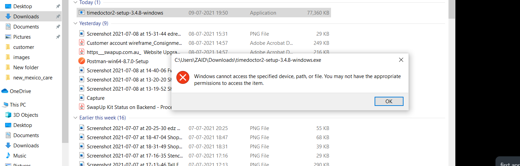Select the 3D Objects icon
Viewport: 520px width, 166px height.
coord(8,115)
